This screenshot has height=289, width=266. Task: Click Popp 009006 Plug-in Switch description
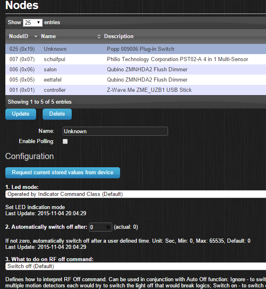pyautogui.click(x=141, y=49)
